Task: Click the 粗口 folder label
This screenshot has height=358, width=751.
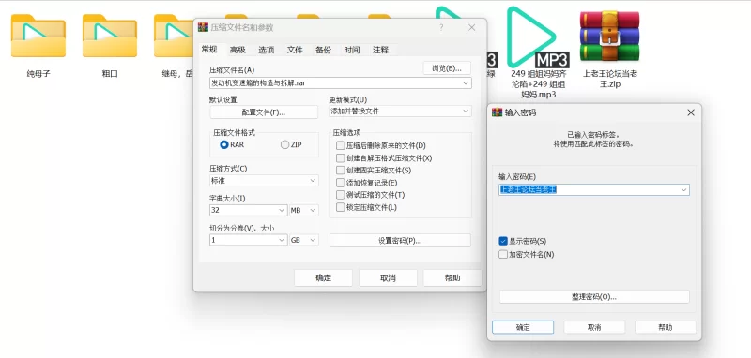Action: (x=110, y=74)
